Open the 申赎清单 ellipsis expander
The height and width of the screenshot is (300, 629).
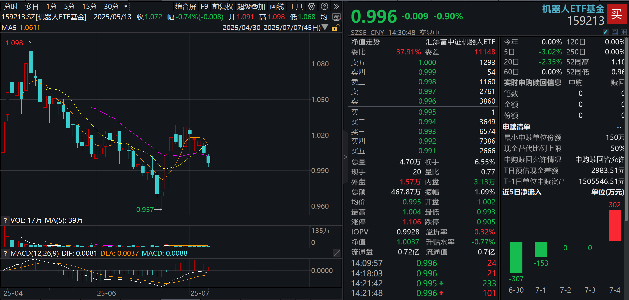tap(619, 127)
